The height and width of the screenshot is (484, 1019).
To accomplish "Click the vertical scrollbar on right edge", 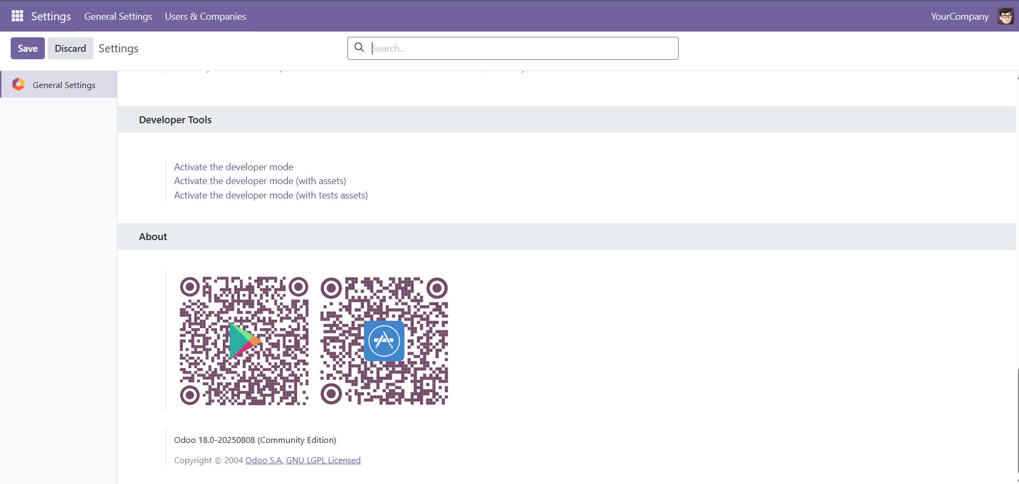I will (x=1017, y=422).
